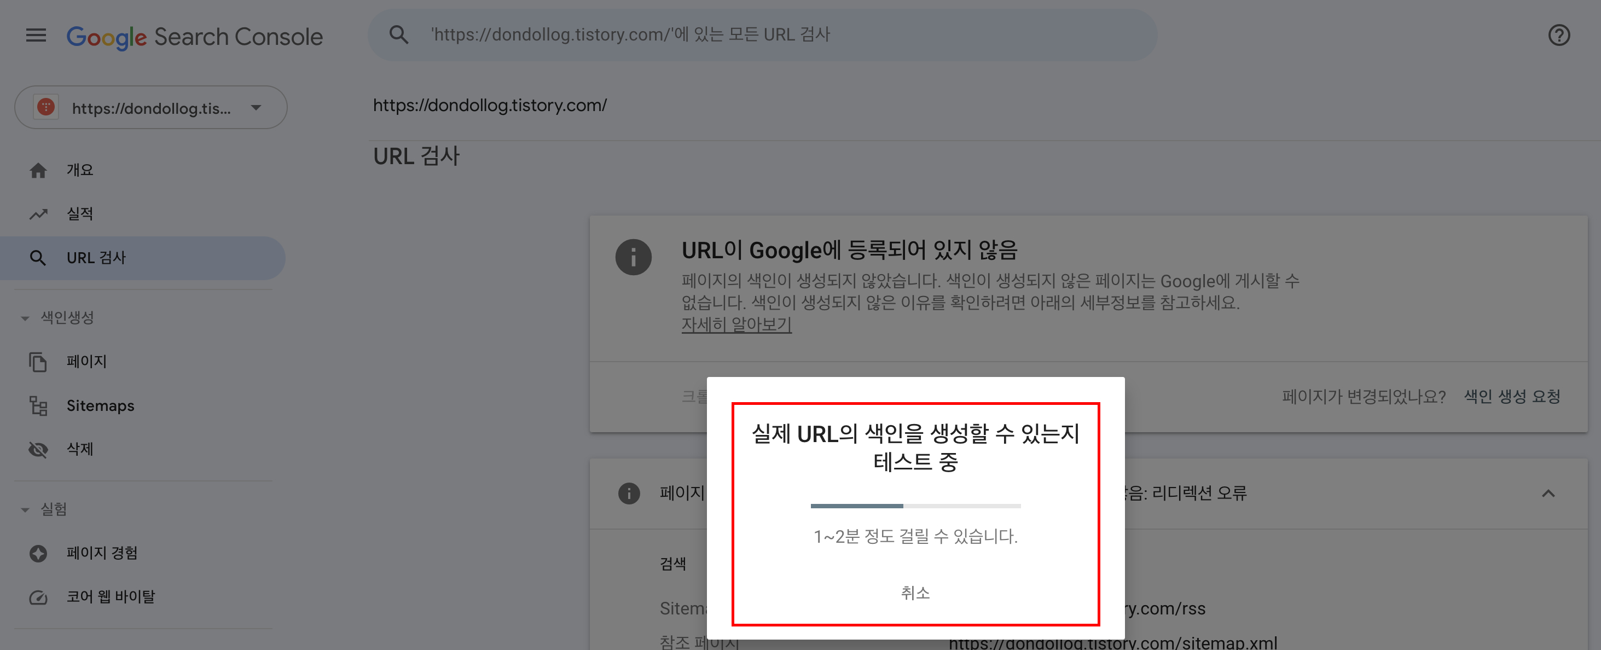Click the pages icon beside 페이지
The width and height of the screenshot is (1601, 650).
(38, 362)
